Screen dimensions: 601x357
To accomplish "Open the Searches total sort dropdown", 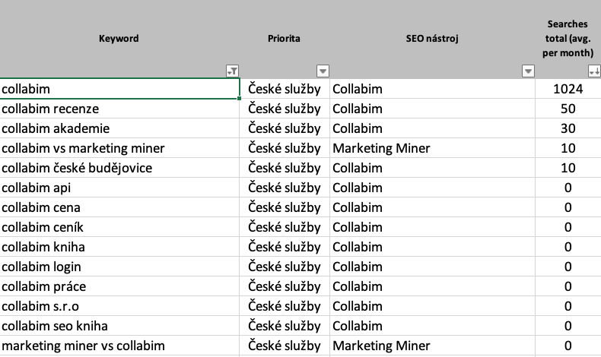I will click(594, 71).
